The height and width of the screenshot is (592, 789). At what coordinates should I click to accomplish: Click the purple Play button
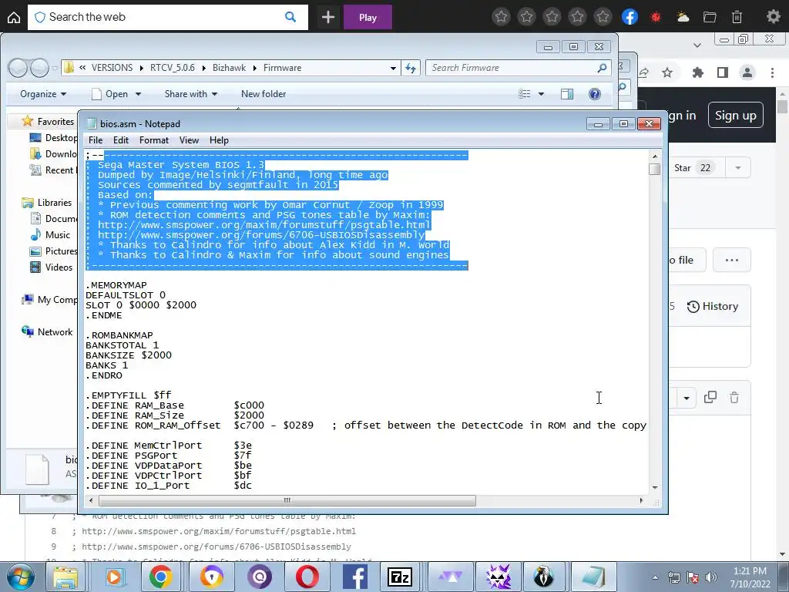[368, 18]
